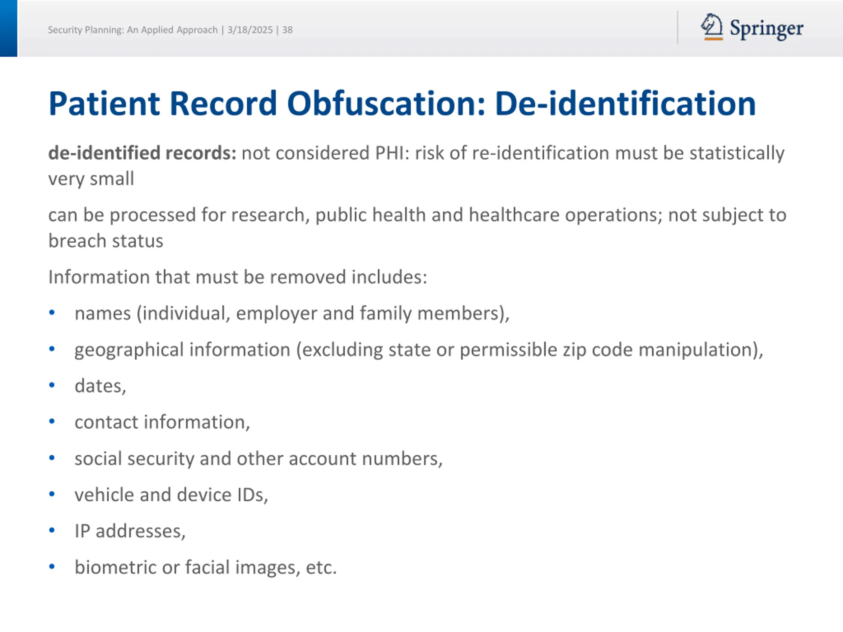Click the date 3/18/2025 in header
The image size is (843, 632).
(x=250, y=30)
